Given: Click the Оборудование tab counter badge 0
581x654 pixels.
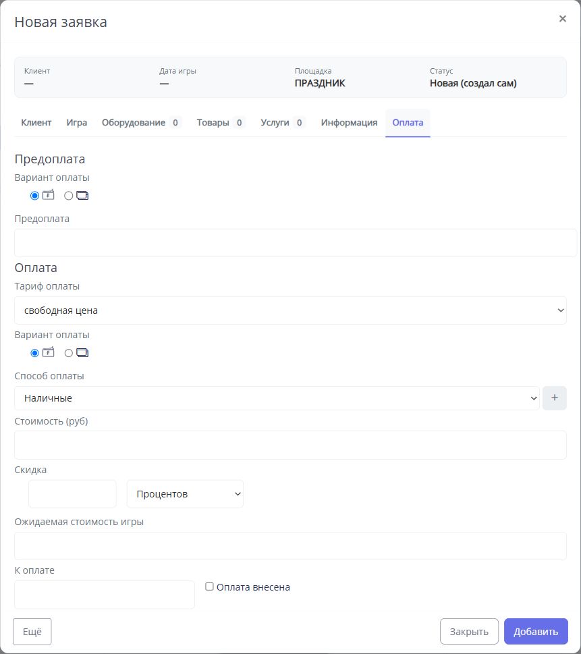Looking at the screenshot, I should 175,123.
